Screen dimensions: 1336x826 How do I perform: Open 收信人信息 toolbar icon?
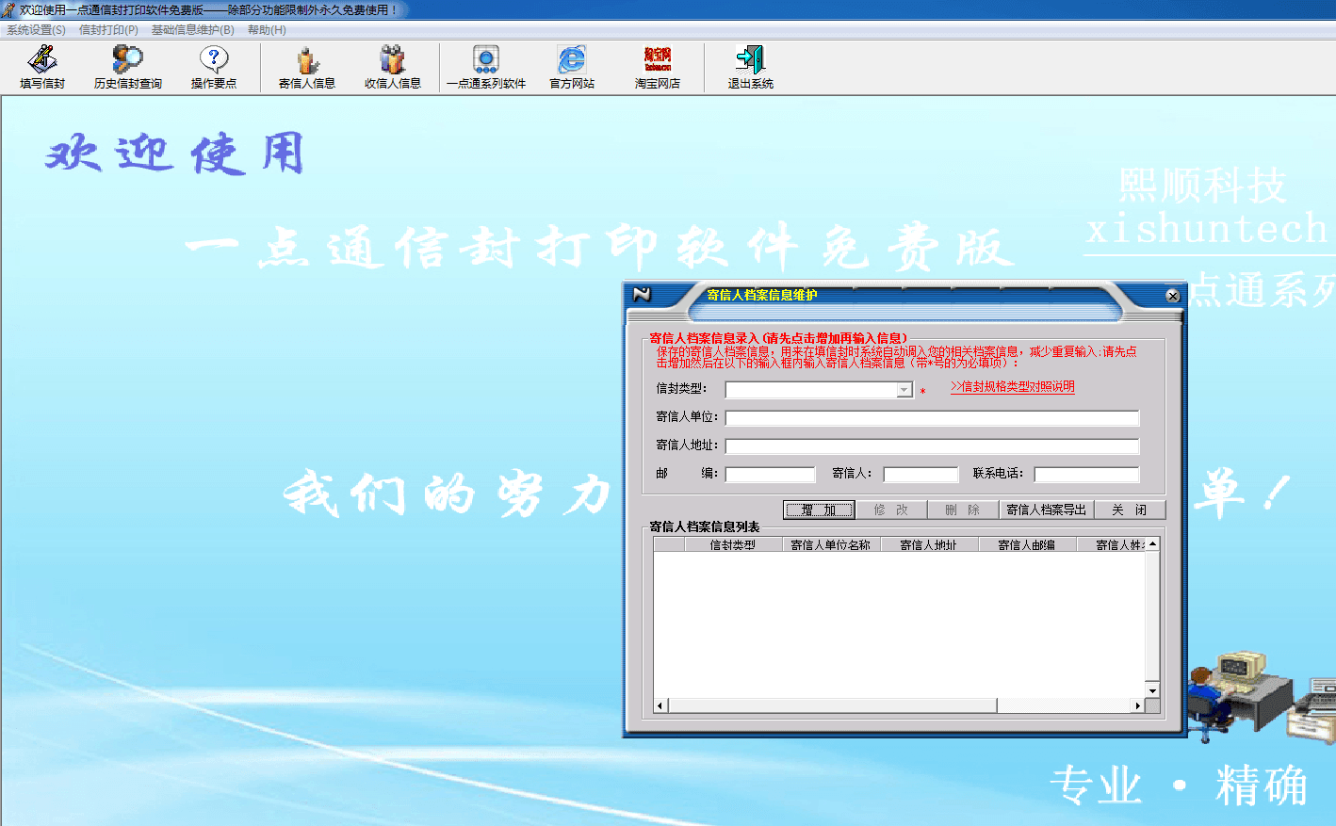tap(393, 68)
